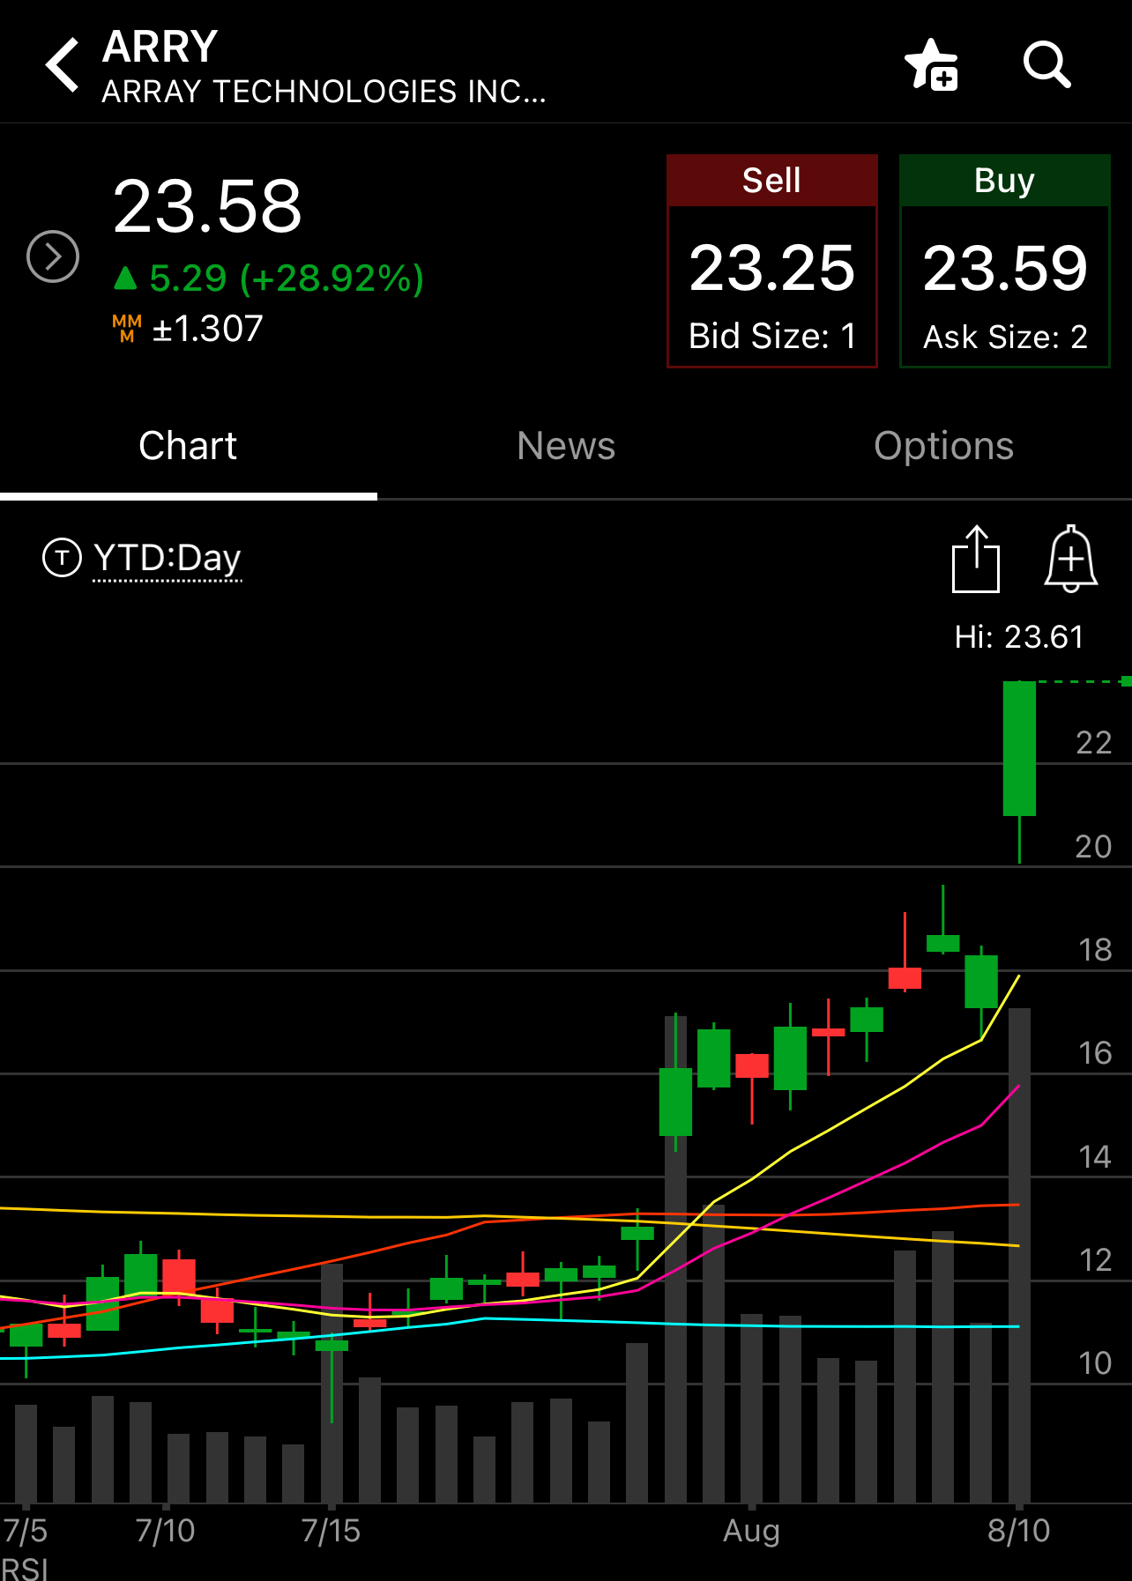Screen dimensions: 1132x1581
Task: Tap the 8/10 date axis label
Action: [x=1019, y=1531]
